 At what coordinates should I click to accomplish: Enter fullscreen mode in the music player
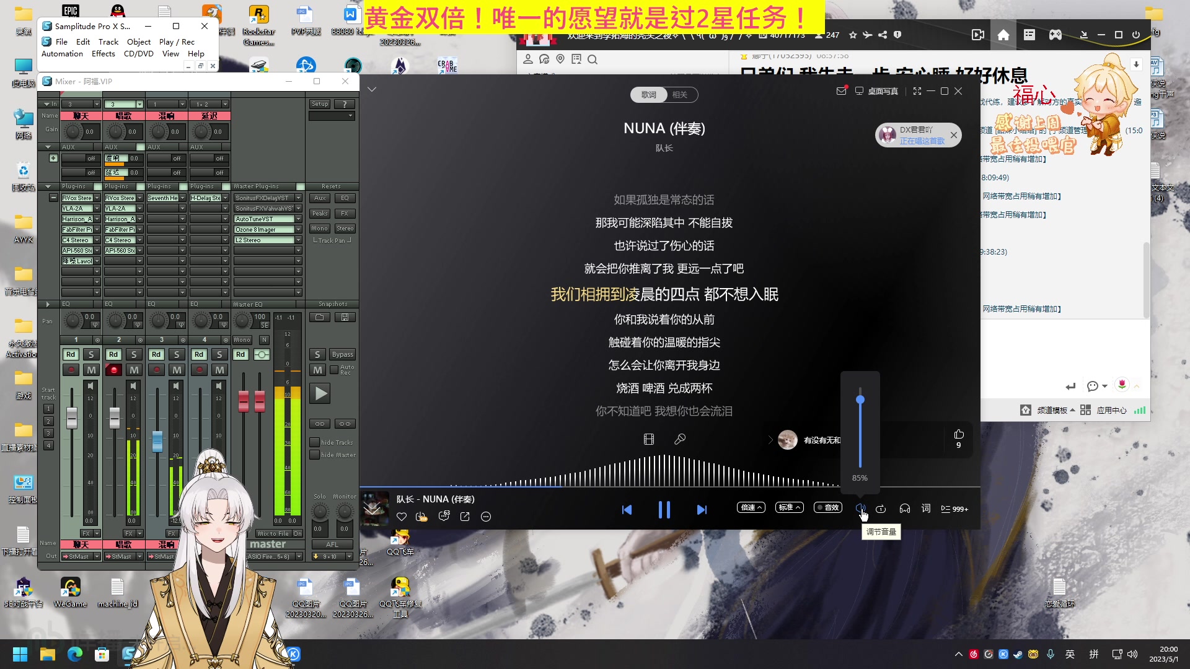click(x=917, y=91)
